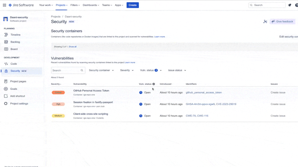Click the Client-side cross-site scripting title
298x167 pixels.
[91, 114]
